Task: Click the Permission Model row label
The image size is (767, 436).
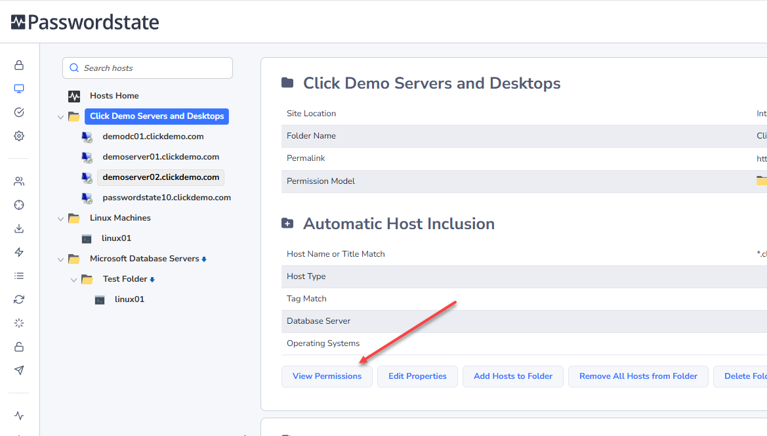Action: click(321, 181)
